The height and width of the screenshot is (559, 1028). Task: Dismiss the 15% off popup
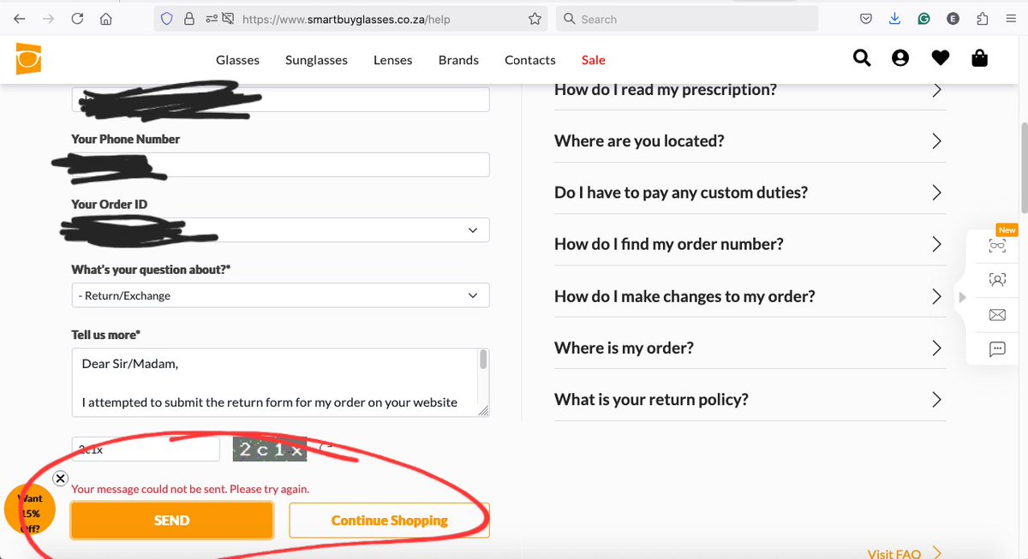pos(60,479)
